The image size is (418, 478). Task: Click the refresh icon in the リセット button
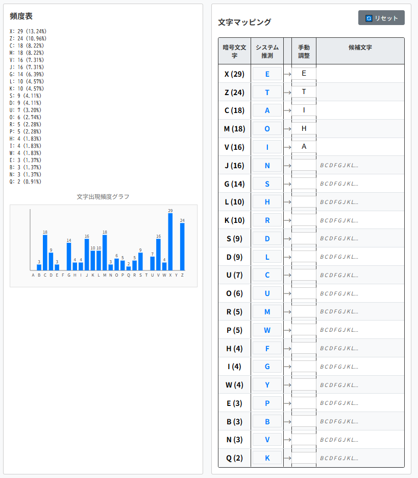tap(369, 18)
